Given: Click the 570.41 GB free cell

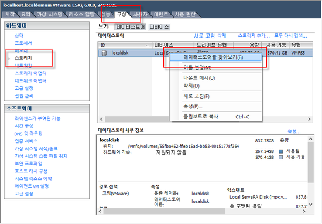Looking at the screenshot, I should point(278,53).
